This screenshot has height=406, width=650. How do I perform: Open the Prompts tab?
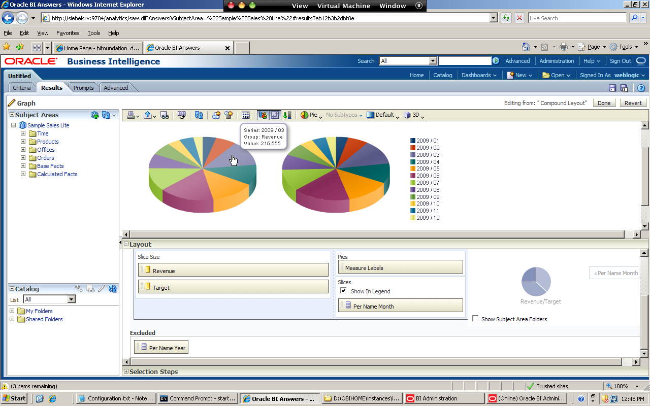pyautogui.click(x=83, y=87)
